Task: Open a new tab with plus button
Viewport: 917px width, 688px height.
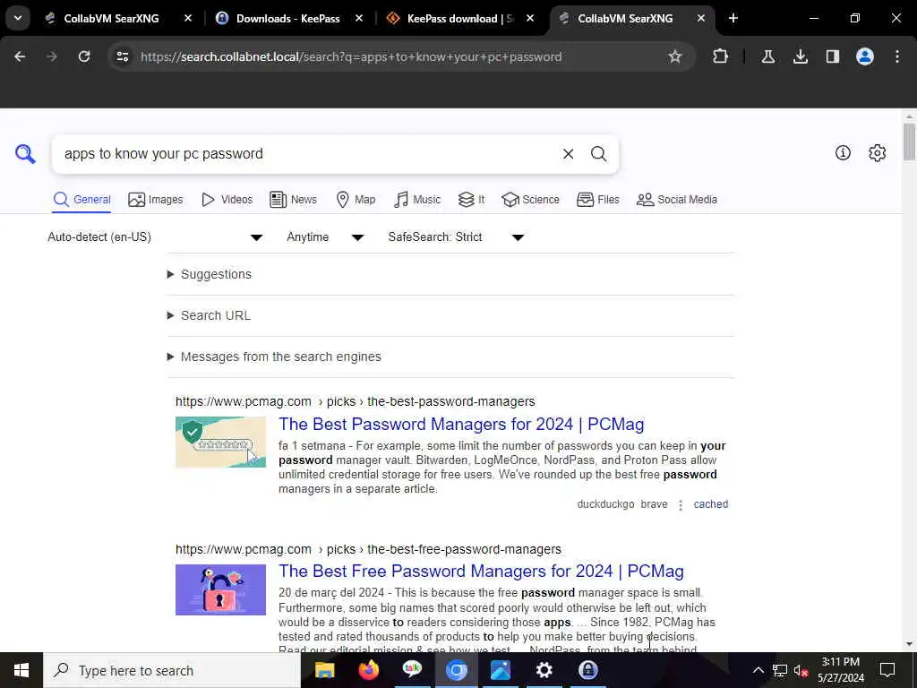Action: (x=733, y=18)
